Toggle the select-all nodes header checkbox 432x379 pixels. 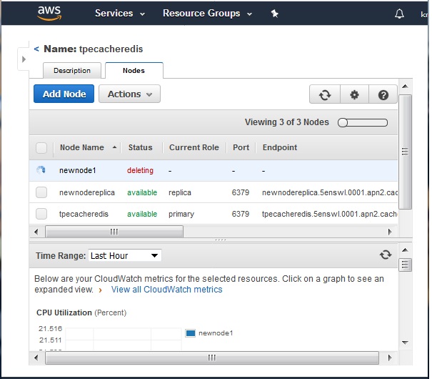(41, 148)
